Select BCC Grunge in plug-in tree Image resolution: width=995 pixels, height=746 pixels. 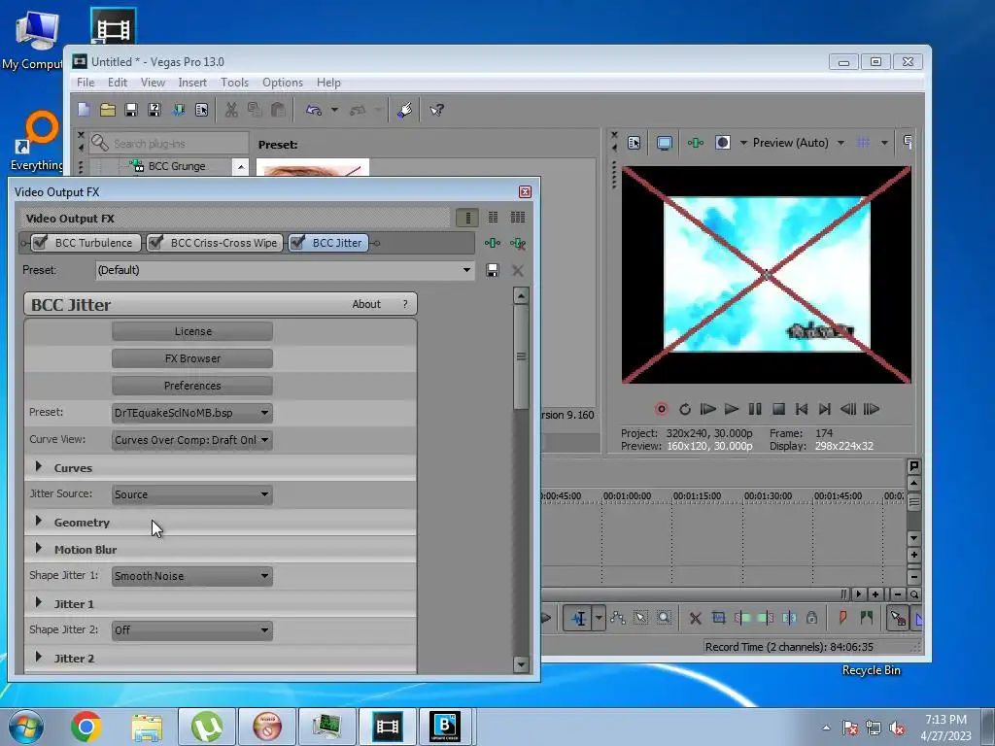tap(177, 166)
